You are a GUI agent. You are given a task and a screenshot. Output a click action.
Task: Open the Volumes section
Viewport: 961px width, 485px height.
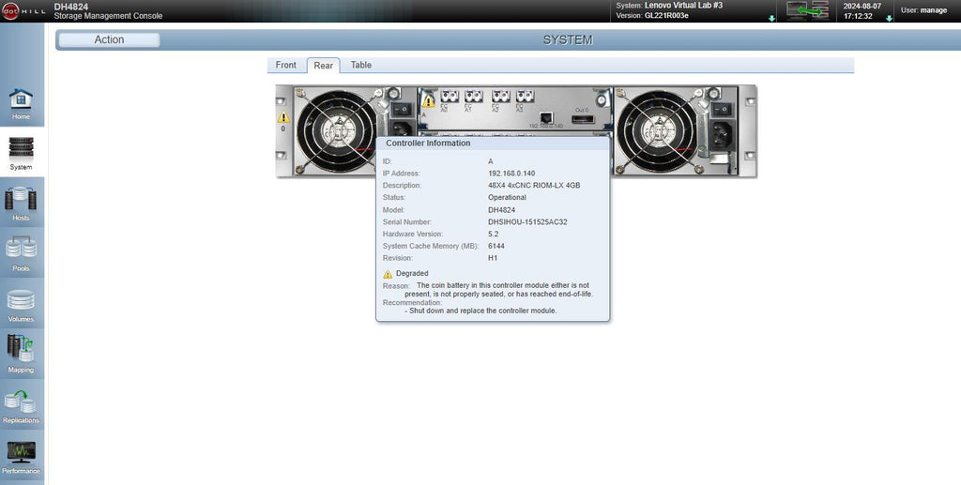(21, 305)
